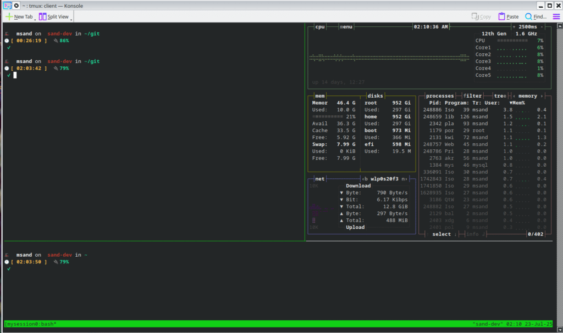Click the Paste clipboard icon
Image resolution: width=563 pixels, height=333 pixels.
tap(502, 16)
